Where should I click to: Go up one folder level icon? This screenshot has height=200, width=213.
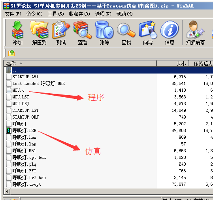point(11,53)
